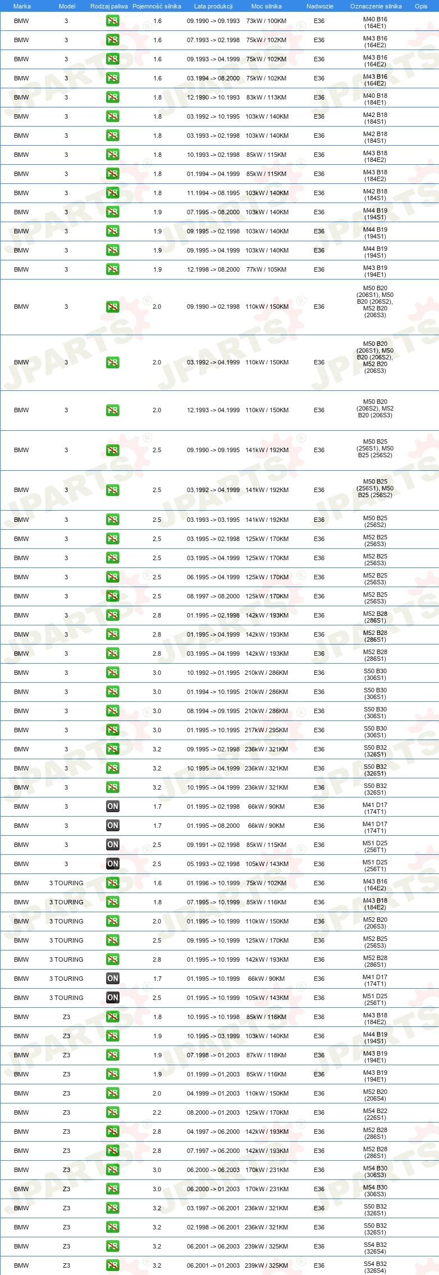Click petrol icon in 83kW / 113KM row
Screen dimensions: 439x1275
pyautogui.click(x=112, y=97)
